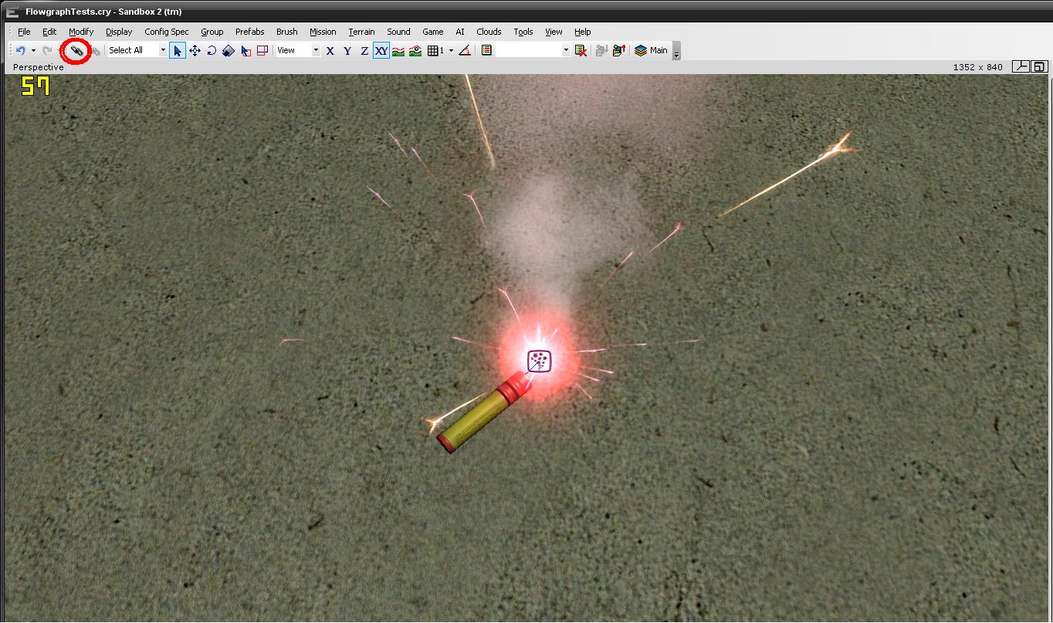Viewport: 1053px width, 623px height.
Task: Toggle snap to terrain and objects
Action: pos(415,50)
